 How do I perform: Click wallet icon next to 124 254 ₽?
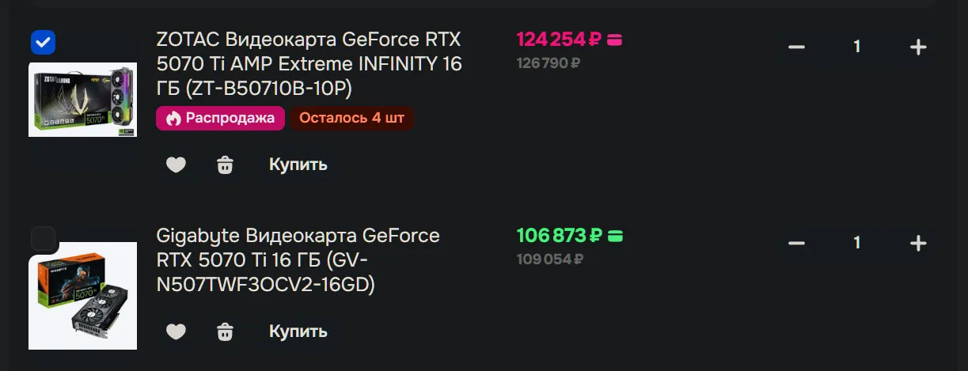point(614,39)
